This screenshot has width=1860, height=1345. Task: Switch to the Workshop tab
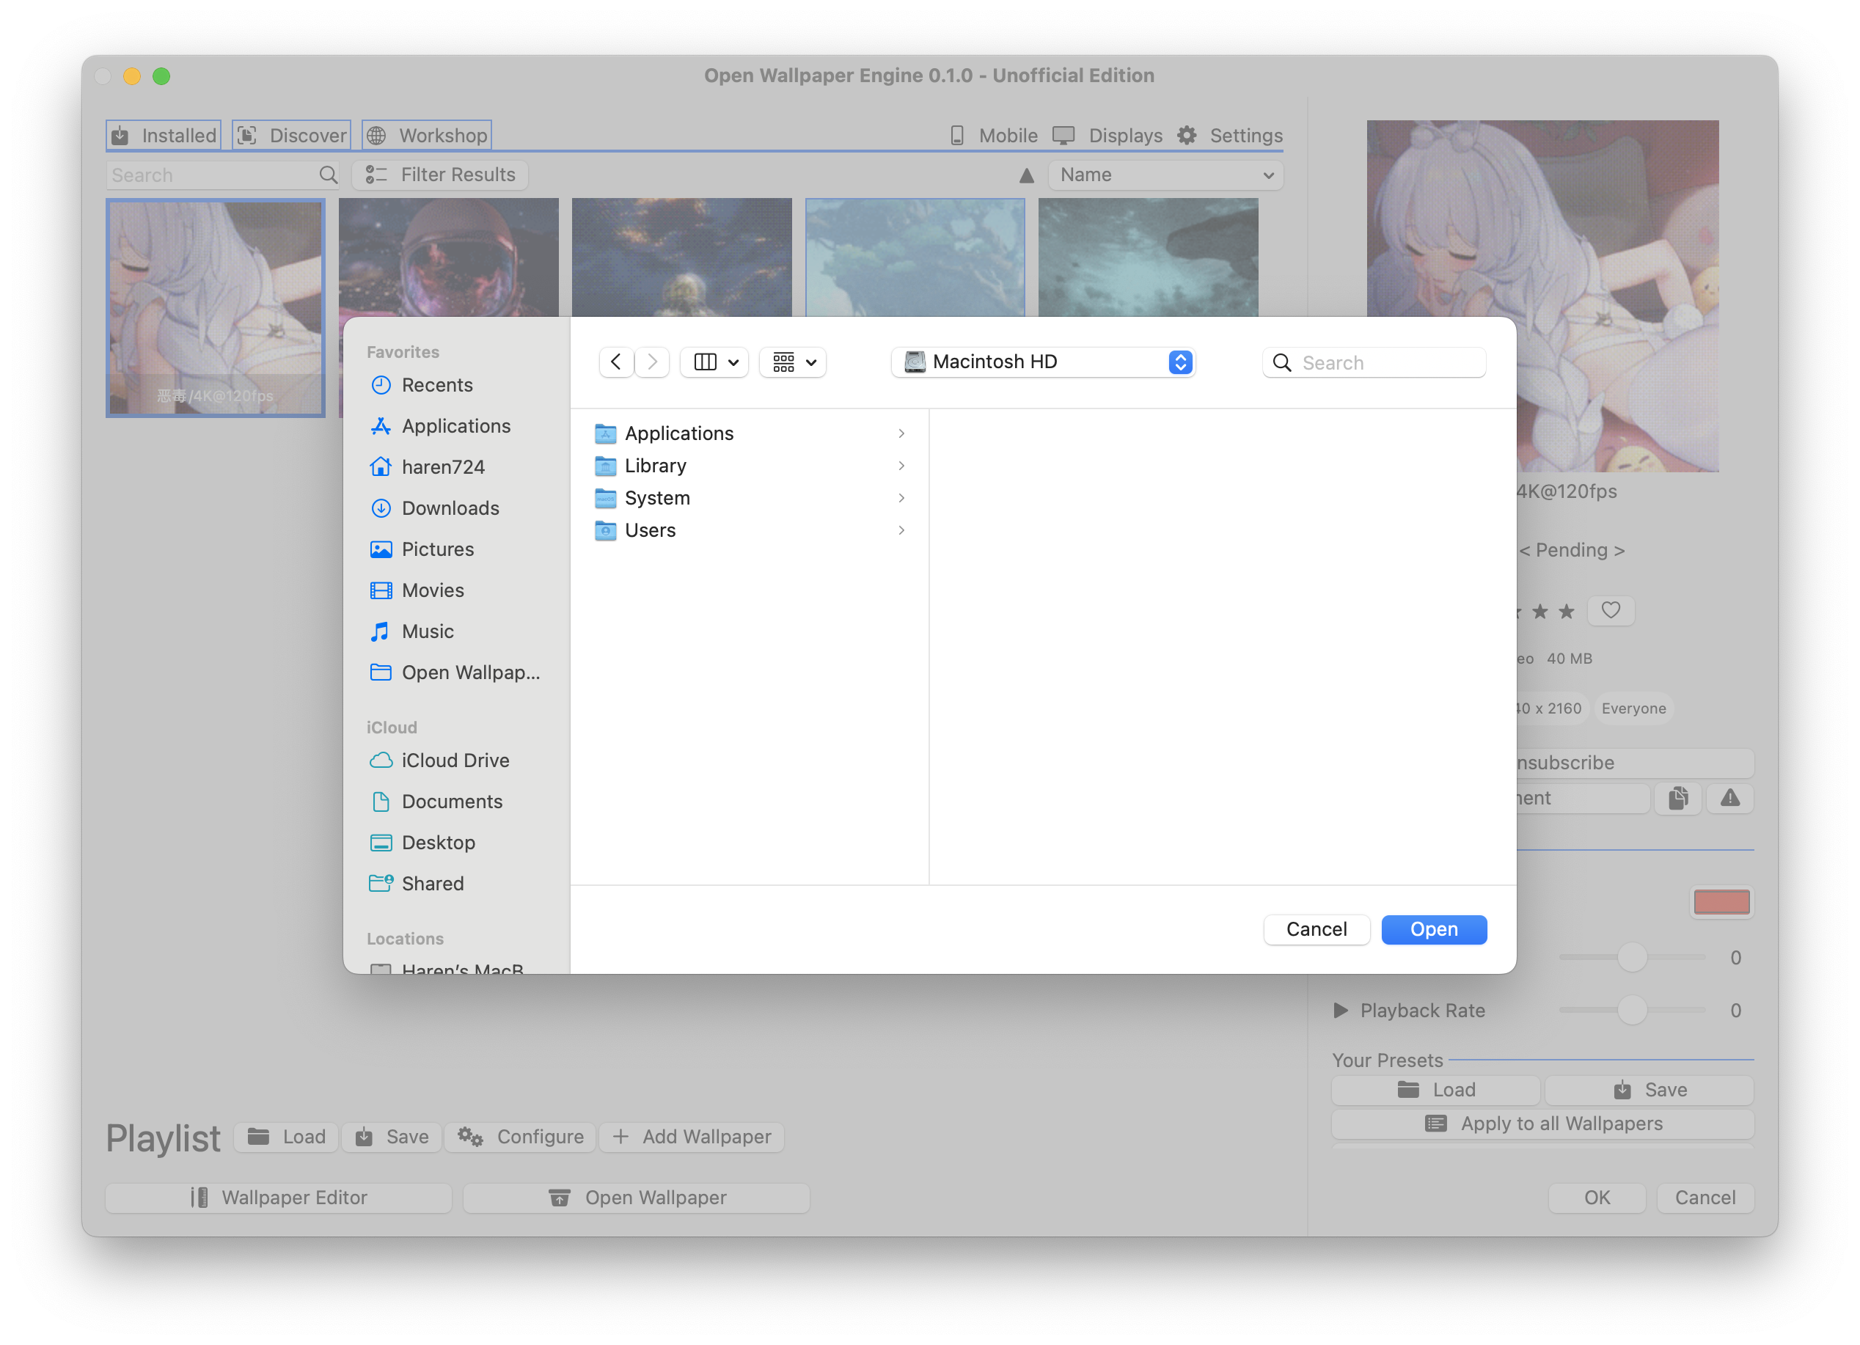428,136
